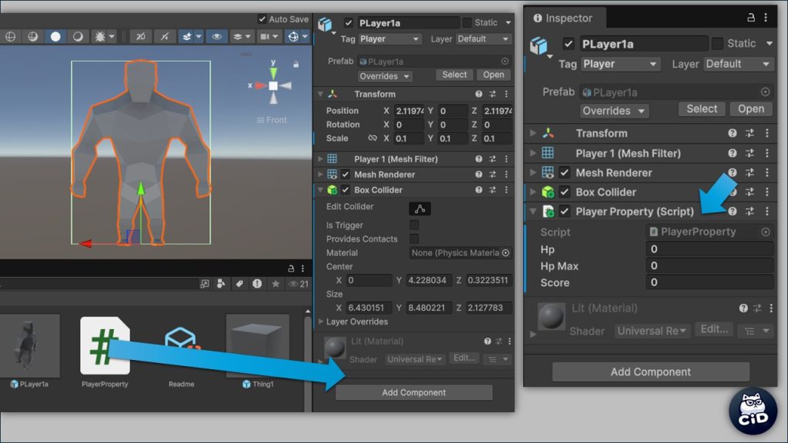This screenshot has width=788, height=443.
Task: Open Player Property script's three-dot menu
Action: pyautogui.click(x=766, y=212)
